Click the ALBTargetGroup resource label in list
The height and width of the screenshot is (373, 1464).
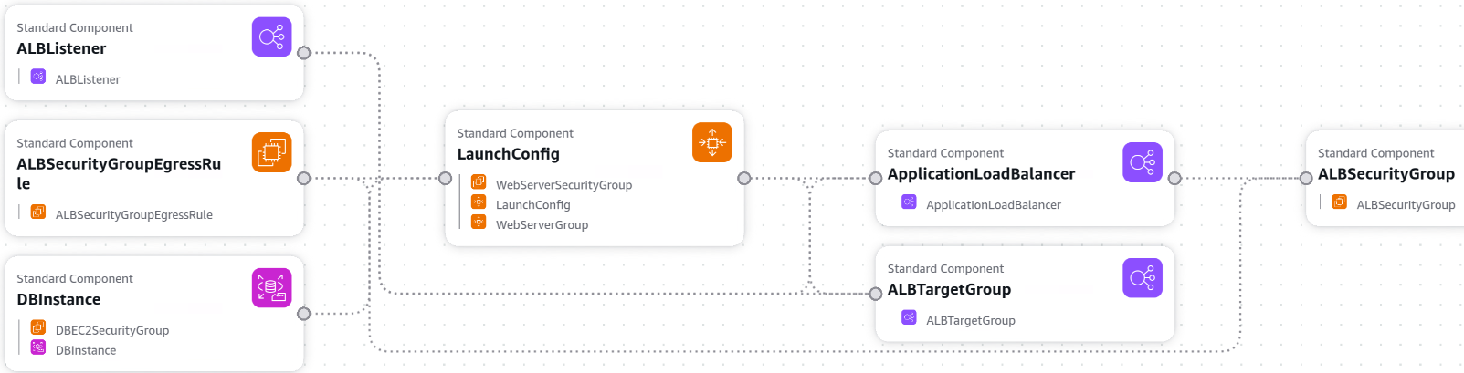971,321
